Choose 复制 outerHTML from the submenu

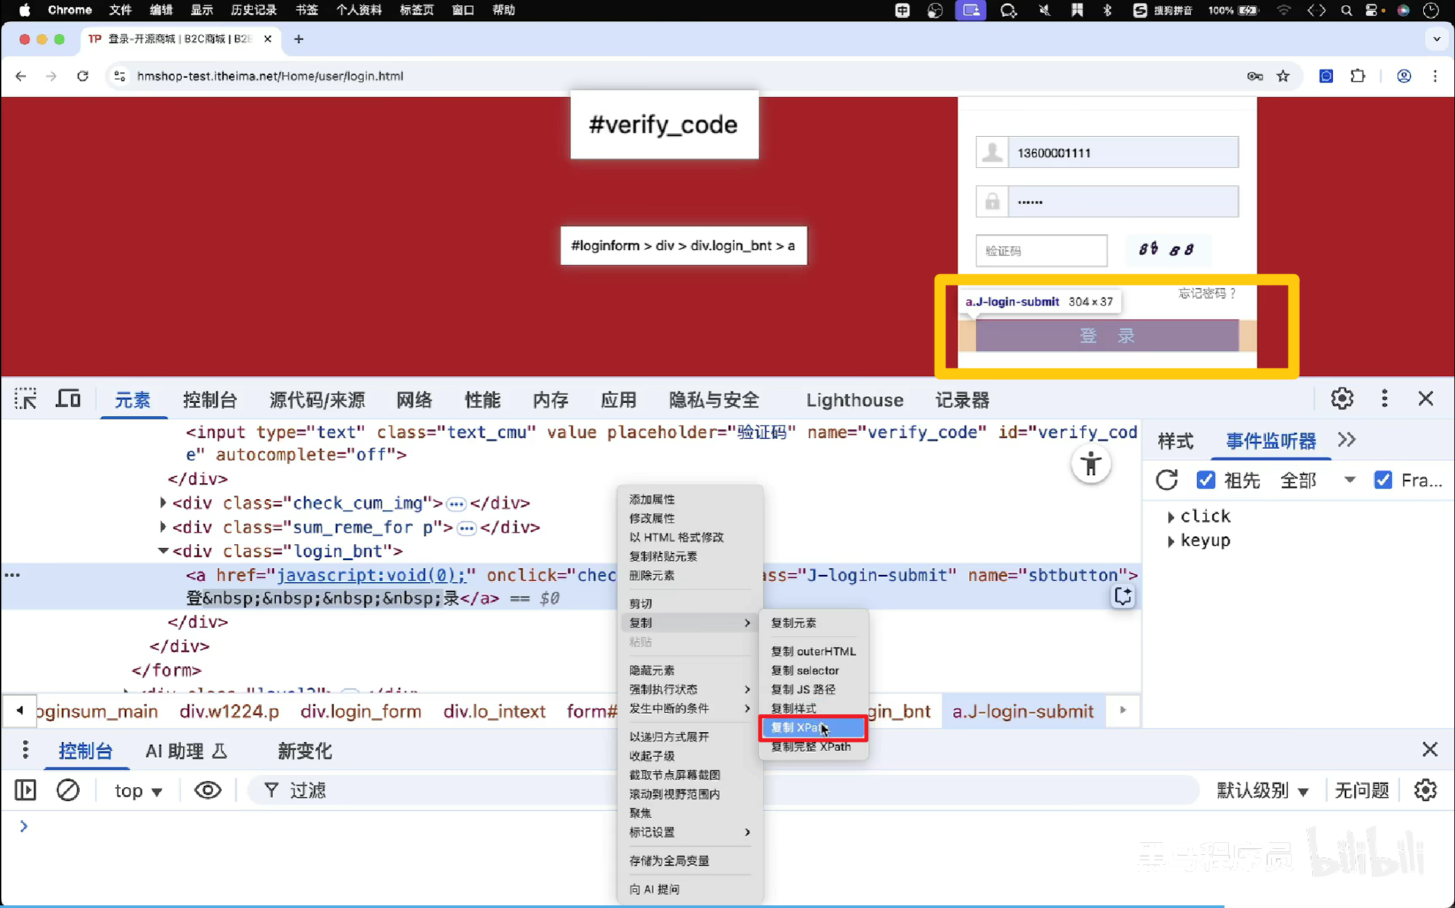(812, 651)
